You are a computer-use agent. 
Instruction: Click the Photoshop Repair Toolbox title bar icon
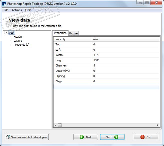tap(4, 4)
